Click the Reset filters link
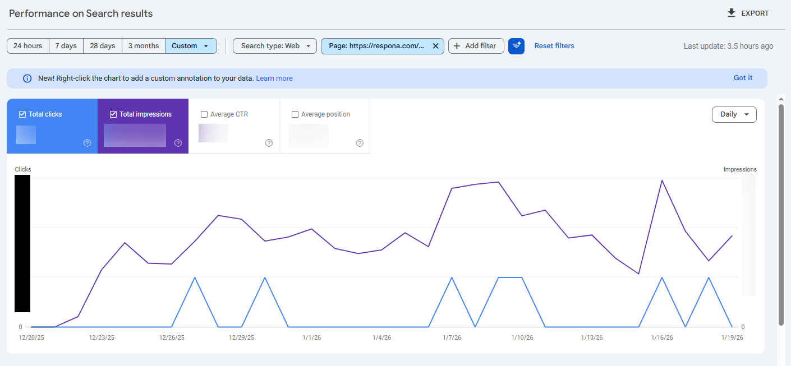 tap(554, 46)
